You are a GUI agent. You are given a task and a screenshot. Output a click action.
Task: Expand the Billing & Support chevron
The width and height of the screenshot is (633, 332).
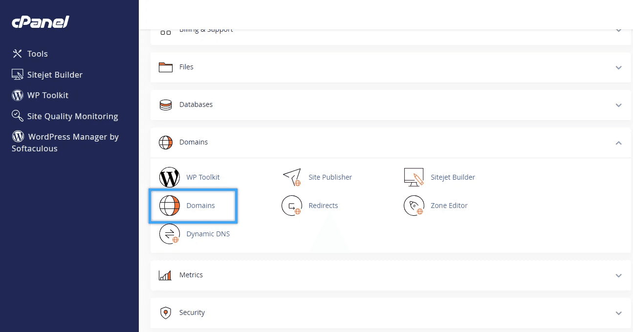tap(618, 30)
